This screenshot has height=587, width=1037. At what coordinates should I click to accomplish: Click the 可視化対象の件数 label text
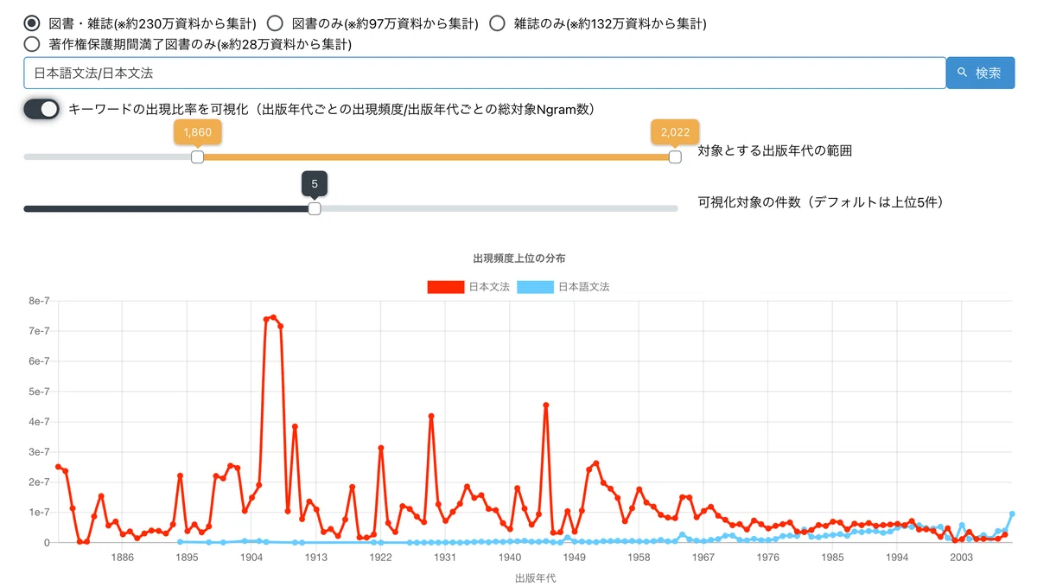[x=820, y=202]
